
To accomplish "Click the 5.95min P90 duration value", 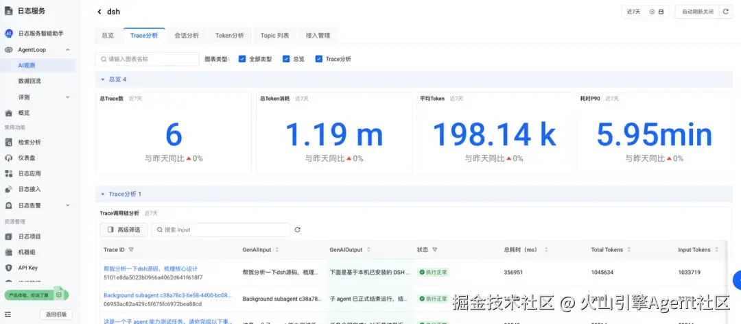I will [x=655, y=134].
